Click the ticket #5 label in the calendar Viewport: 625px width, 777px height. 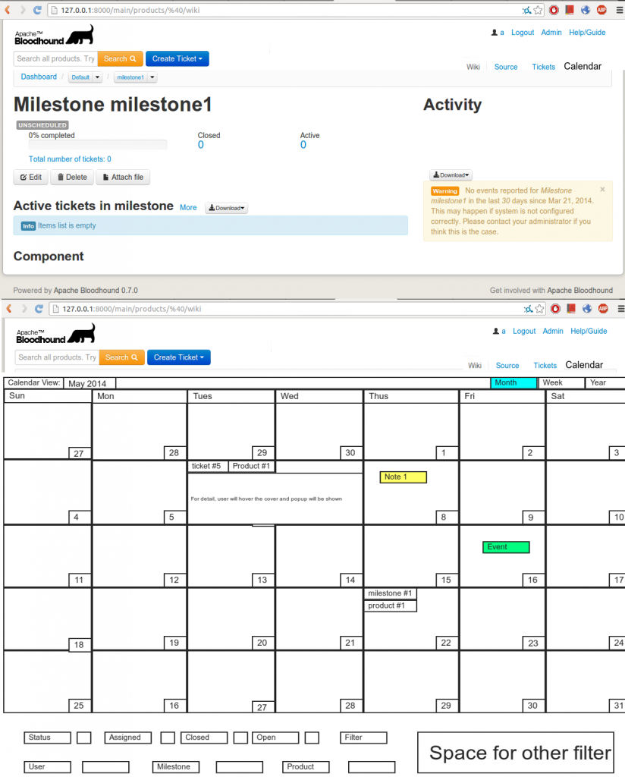click(207, 466)
